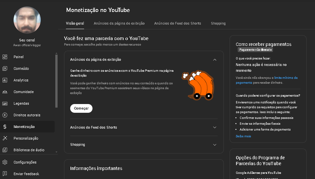Click the Monetização no YouTube page title
This screenshot has height=179, width=315.
(x=98, y=10)
